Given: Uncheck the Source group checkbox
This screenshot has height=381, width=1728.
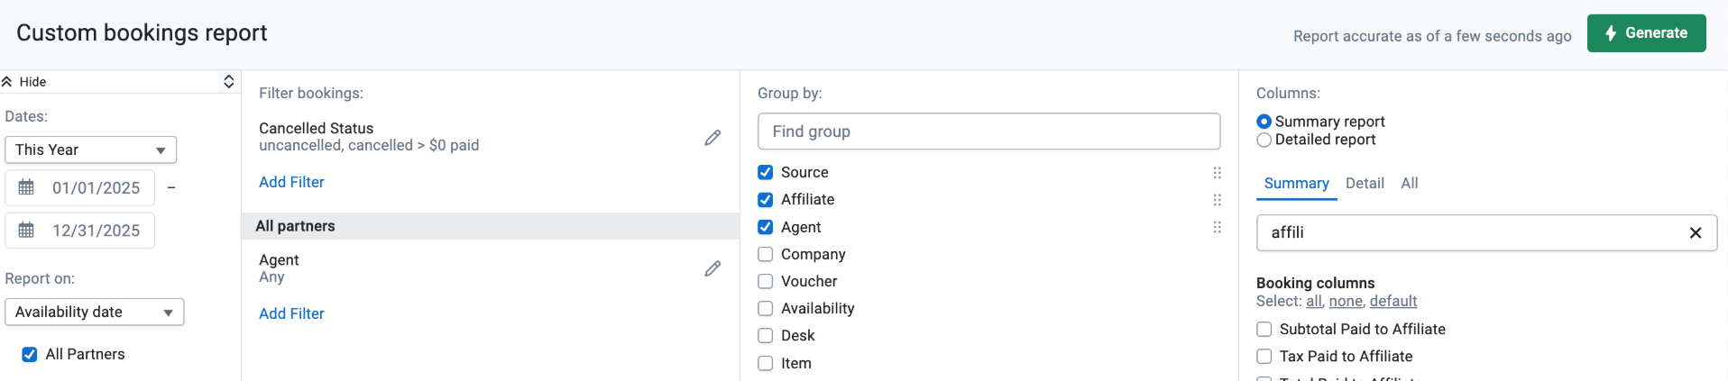Looking at the screenshot, I should (766, 173).
